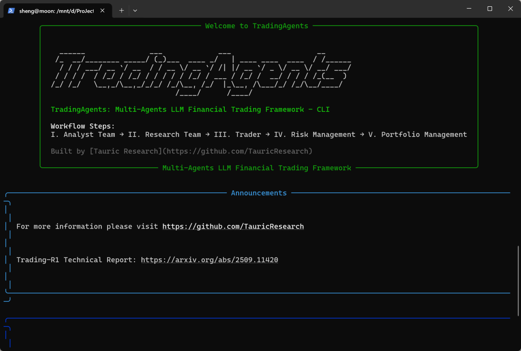This screenshot has height=351, width=521.
Task: Click the 'Multi-Agents LLM Financial Trading Framework' footer
Action: click(257, 168)
